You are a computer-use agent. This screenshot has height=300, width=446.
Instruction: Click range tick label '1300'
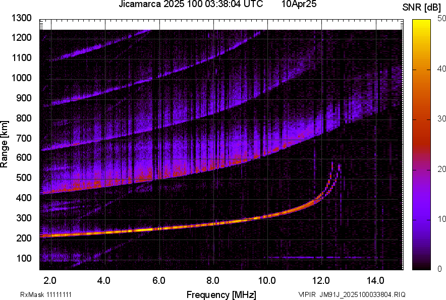(21, 18)
